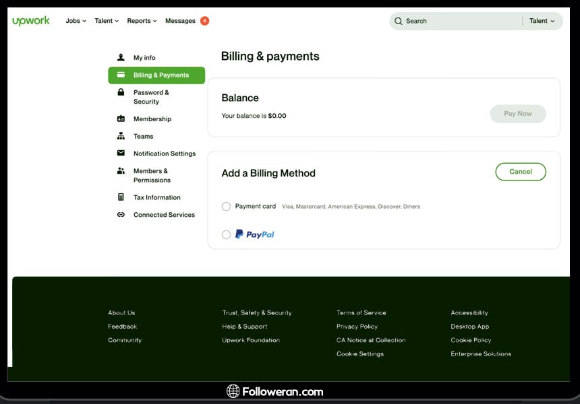Expand the Jobs dropdown menu
The width and height of the screenshot is (580, 404).
(76, 21)
